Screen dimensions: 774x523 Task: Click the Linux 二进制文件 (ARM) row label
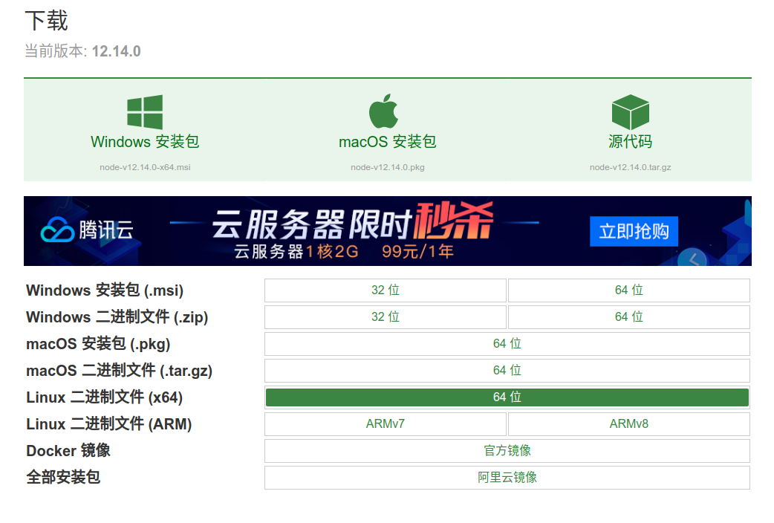[108, 423]
